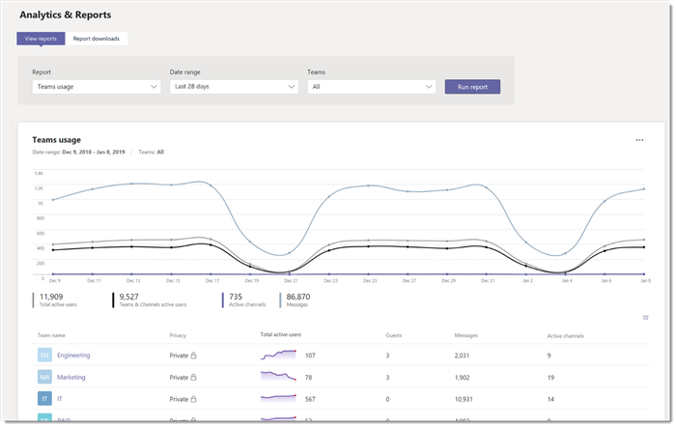Click the lock icon in Engineering row
Image resolution: width=676 pixels, height=427 pixels.
193,356
